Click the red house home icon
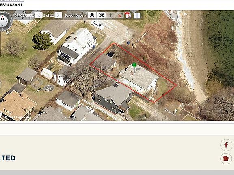234x175 pixels. click(226, 158)
